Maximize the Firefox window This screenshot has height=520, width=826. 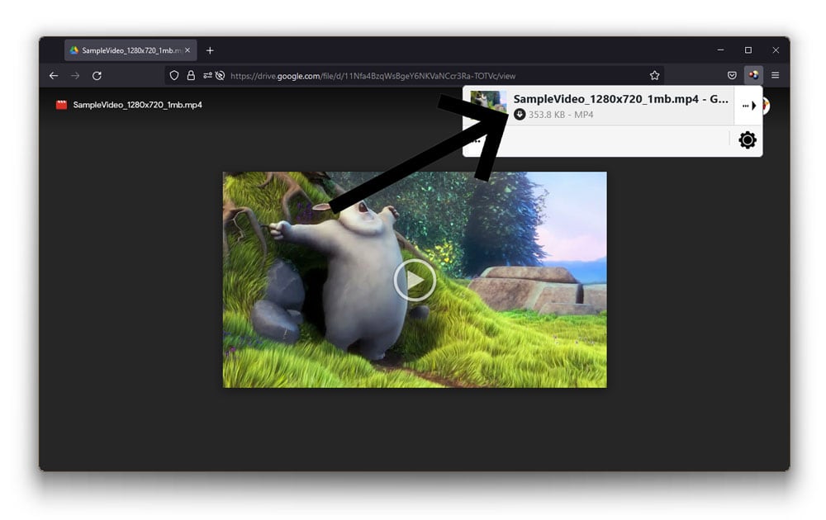pyautogui.click(x=748, y=50)
